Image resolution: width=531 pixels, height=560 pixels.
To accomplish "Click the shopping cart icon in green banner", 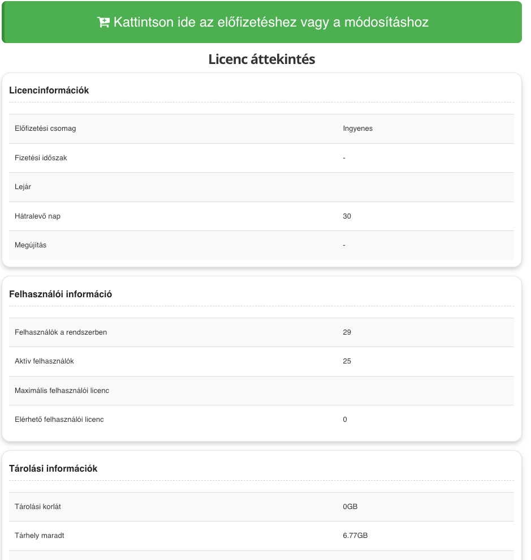I will coord(103,22).
